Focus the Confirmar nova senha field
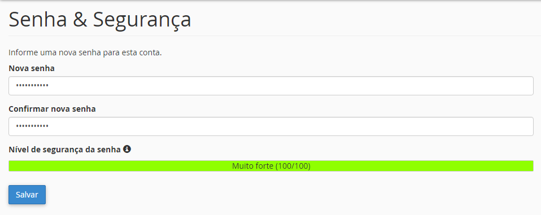 (271, 126)
